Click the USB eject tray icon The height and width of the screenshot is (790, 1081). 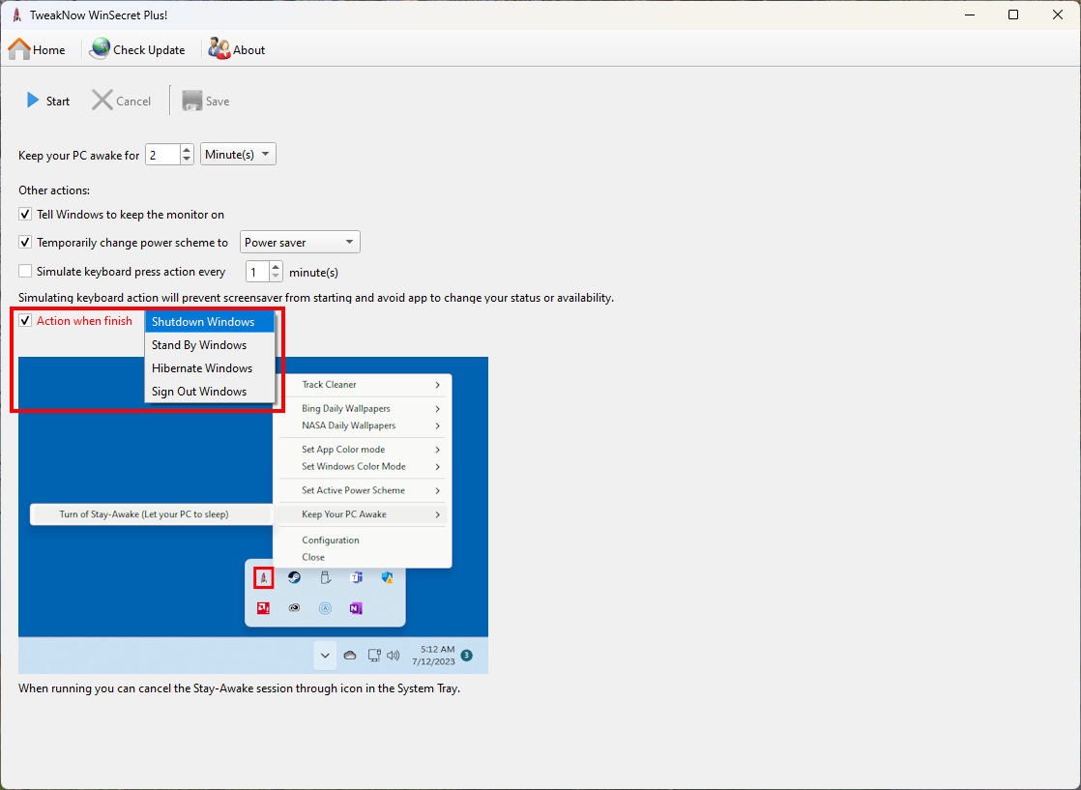click(326, 577)
